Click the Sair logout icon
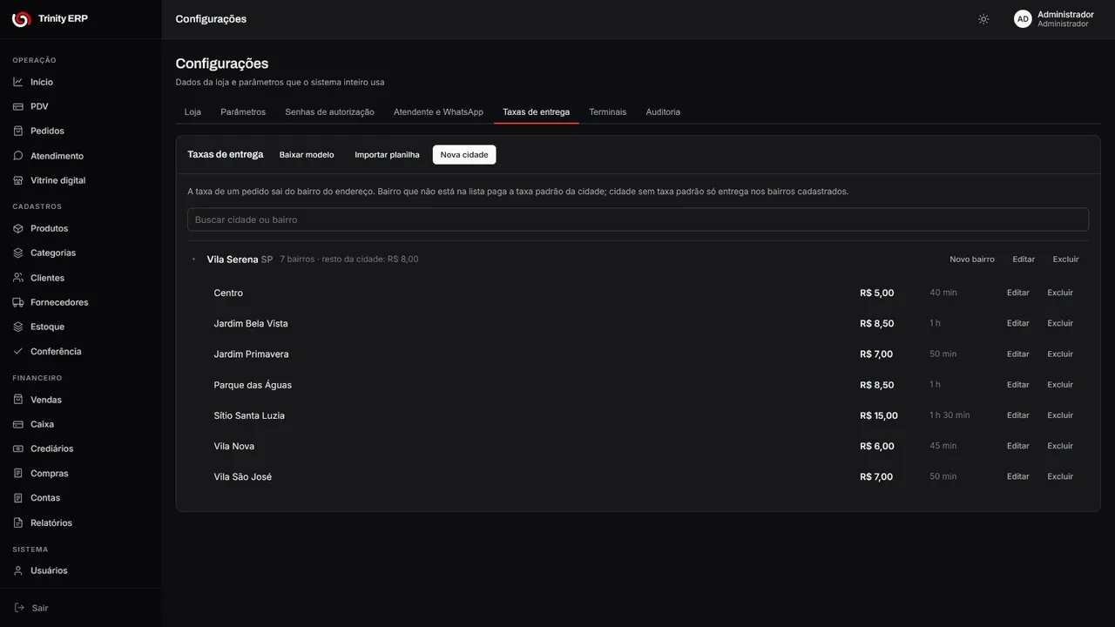This screenshot has width=1115, height=627. click(x=20, y=608)
